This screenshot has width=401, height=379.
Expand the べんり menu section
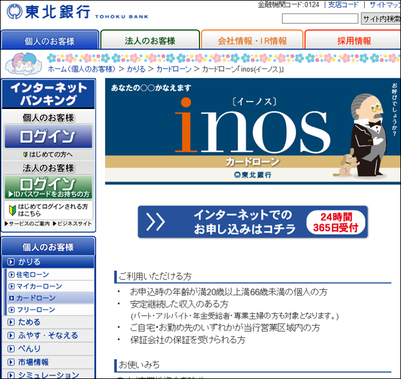click(49, 349)
